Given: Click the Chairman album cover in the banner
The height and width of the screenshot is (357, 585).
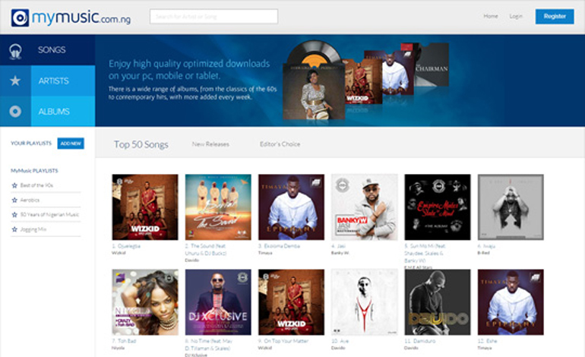Looking at the screenshot, I should pos(431,64).
